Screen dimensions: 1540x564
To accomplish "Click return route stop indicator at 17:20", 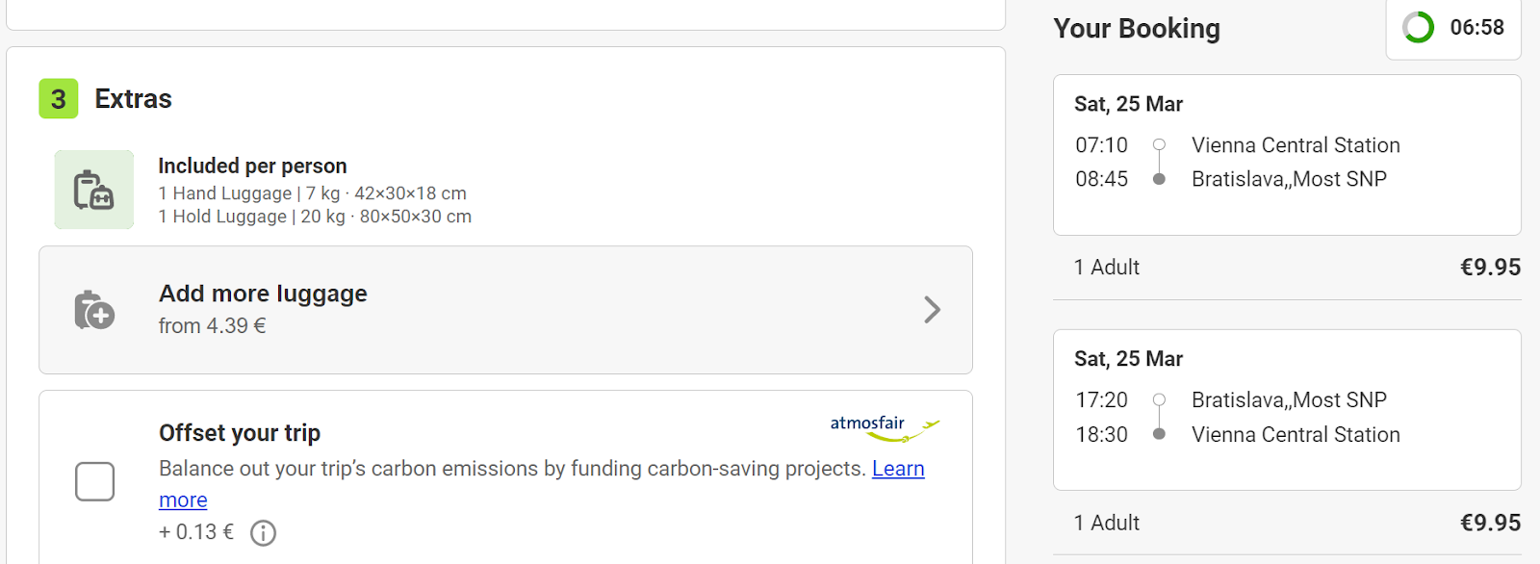I will 1159,399.
